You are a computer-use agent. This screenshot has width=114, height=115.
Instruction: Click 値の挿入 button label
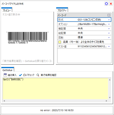(12, 75)
